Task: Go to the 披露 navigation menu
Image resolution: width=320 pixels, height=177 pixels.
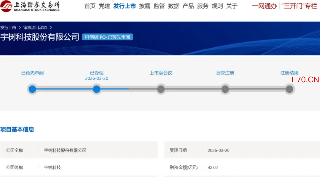Action: [x=145, y=6]
